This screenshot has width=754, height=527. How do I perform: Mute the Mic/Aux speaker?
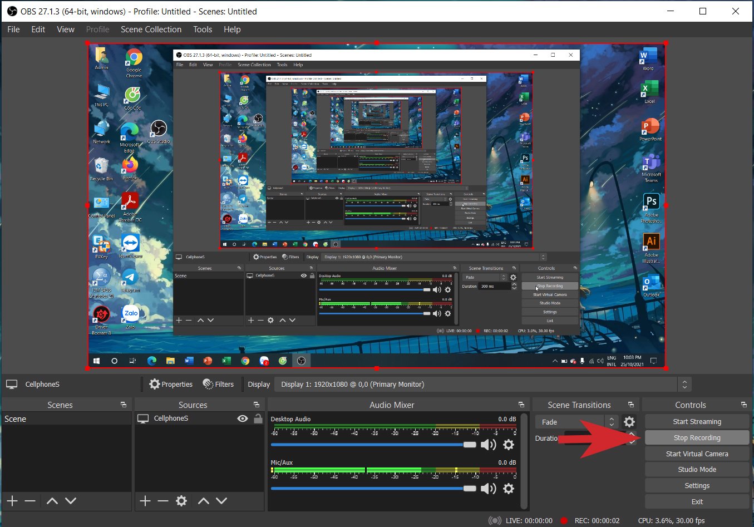tap(488, 489)
